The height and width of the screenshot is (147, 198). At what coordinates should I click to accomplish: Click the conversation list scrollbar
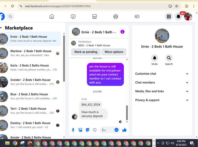[x=64, y=59]
